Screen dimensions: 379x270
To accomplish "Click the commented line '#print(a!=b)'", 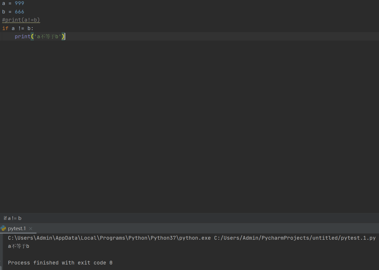I will pyautogui.click(x=21, y=20).
